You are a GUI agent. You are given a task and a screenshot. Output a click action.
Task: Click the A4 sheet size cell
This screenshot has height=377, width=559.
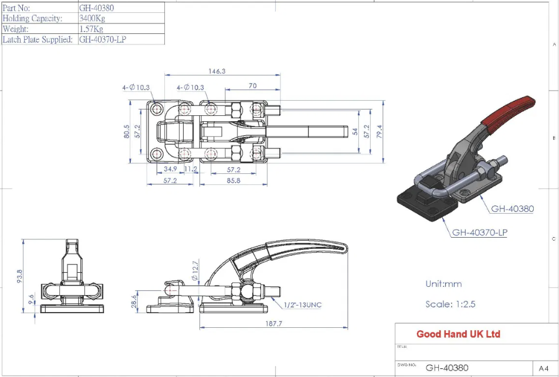coord(544,368)
